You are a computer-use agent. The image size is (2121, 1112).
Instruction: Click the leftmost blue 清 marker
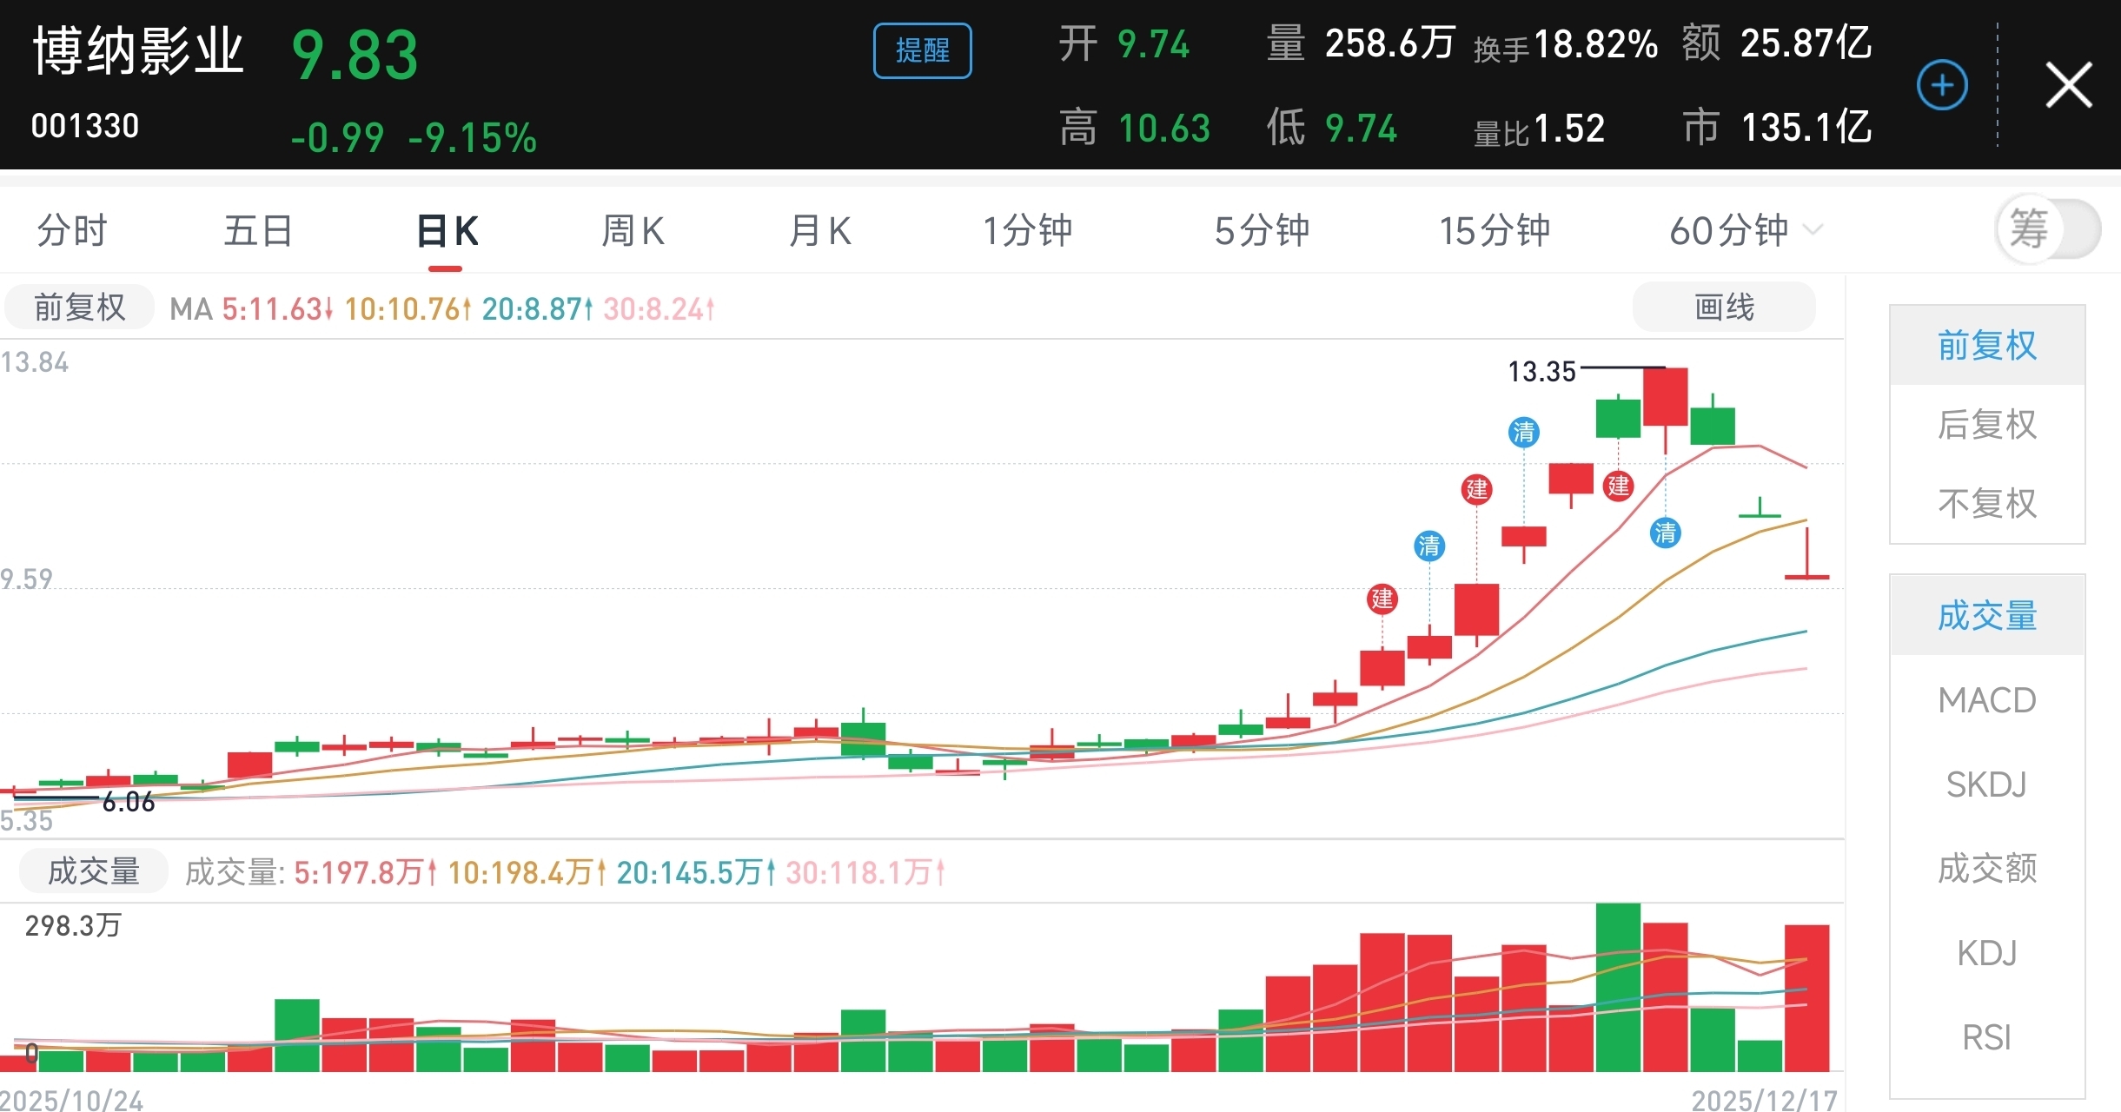(x=1429, y=546)
